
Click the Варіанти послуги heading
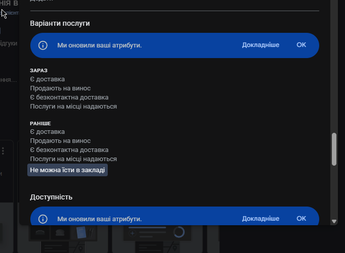(60, 24)
